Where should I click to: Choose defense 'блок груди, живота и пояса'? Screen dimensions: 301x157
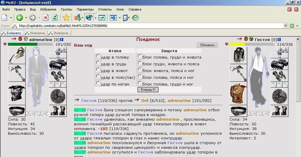140,63
